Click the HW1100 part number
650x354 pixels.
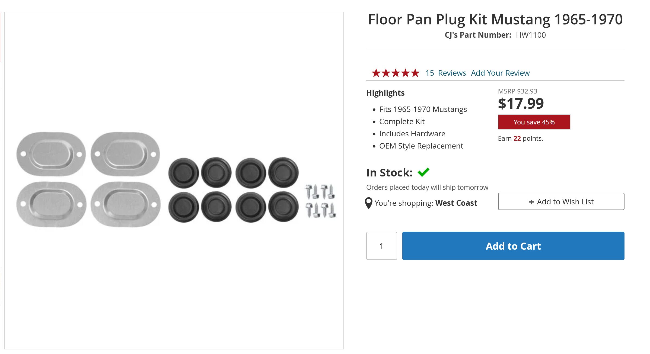(x=531, y=35)
